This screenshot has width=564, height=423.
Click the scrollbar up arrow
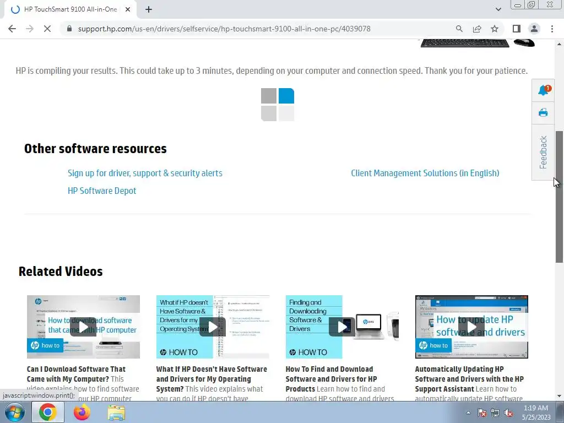pyautogui.click(x=559, y=44)
